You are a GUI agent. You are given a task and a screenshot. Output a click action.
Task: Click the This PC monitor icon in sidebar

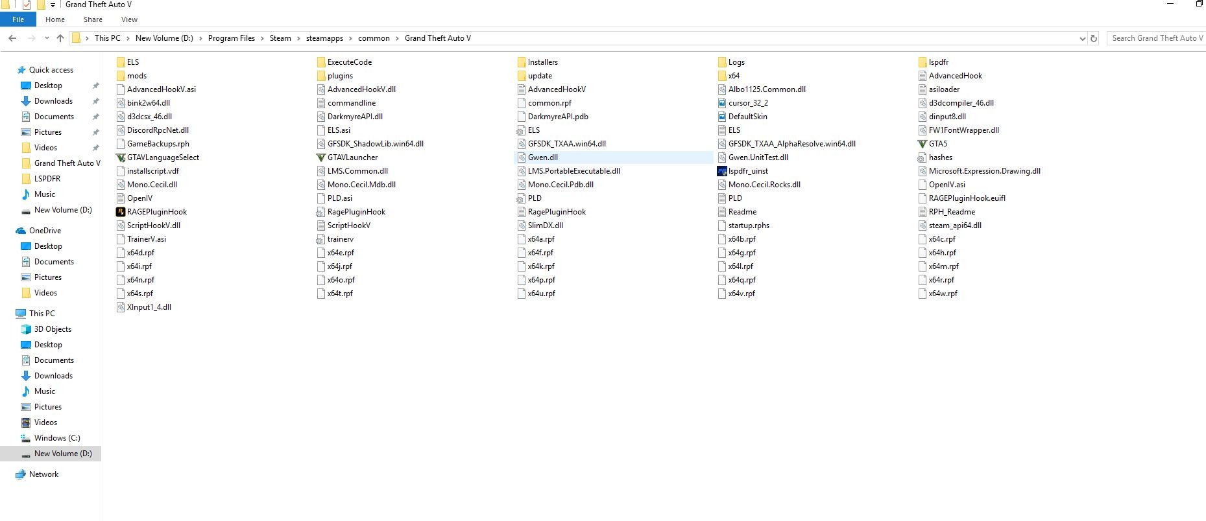click(21, 314)
